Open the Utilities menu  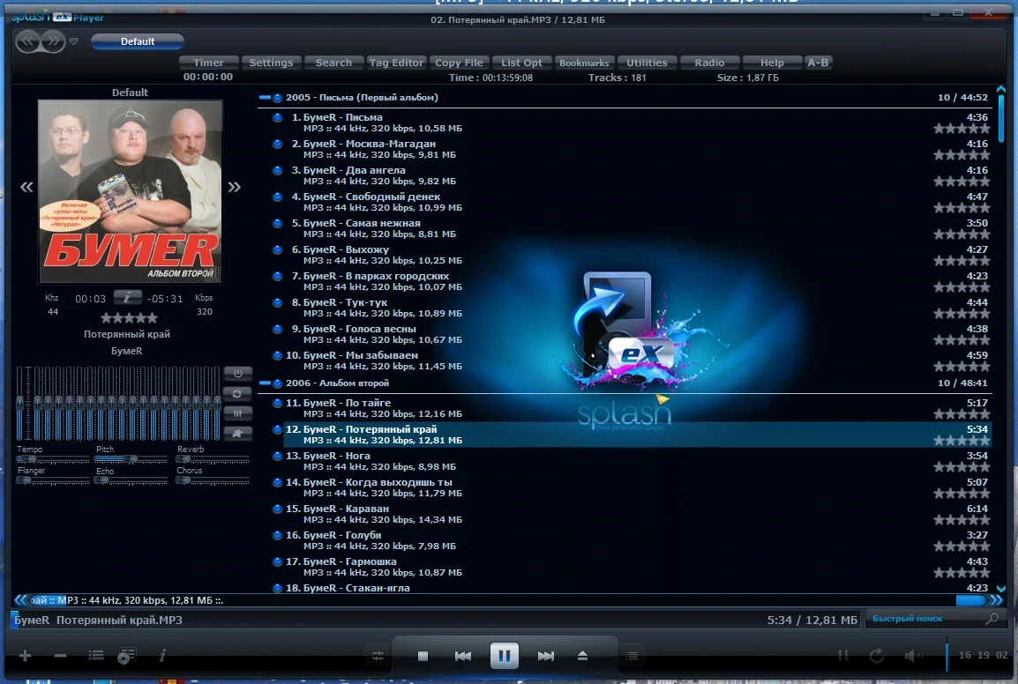(647, 63)
